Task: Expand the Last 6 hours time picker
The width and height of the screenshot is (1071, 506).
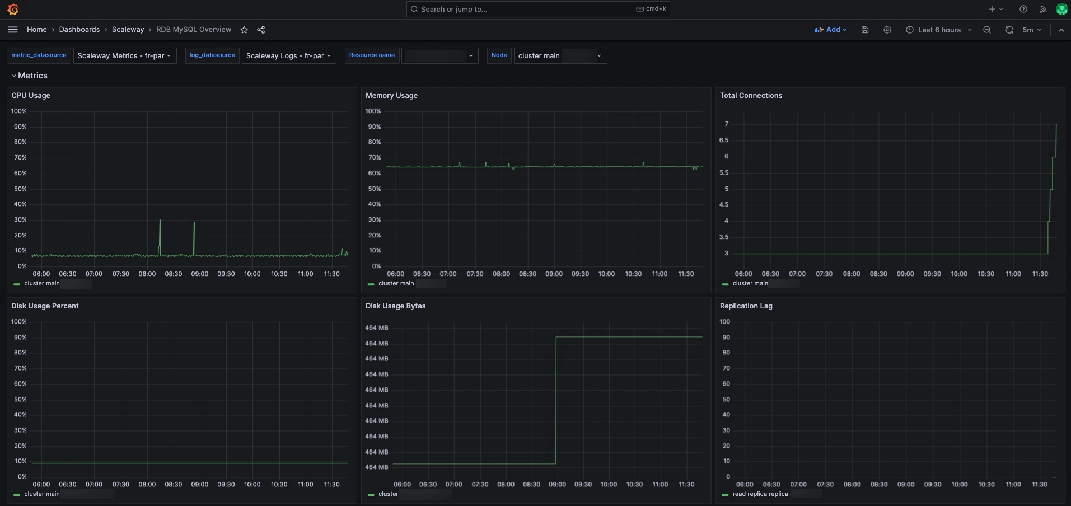Action: (x=939, y=30)
